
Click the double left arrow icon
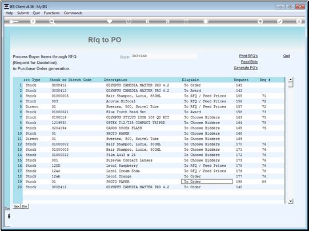tap(147, 21)
